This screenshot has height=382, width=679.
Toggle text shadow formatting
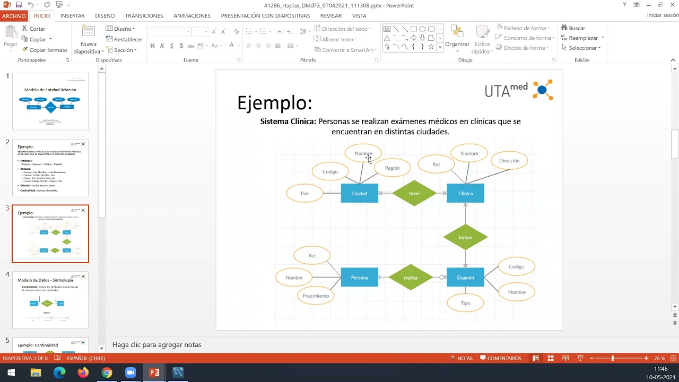click(181, 46)
